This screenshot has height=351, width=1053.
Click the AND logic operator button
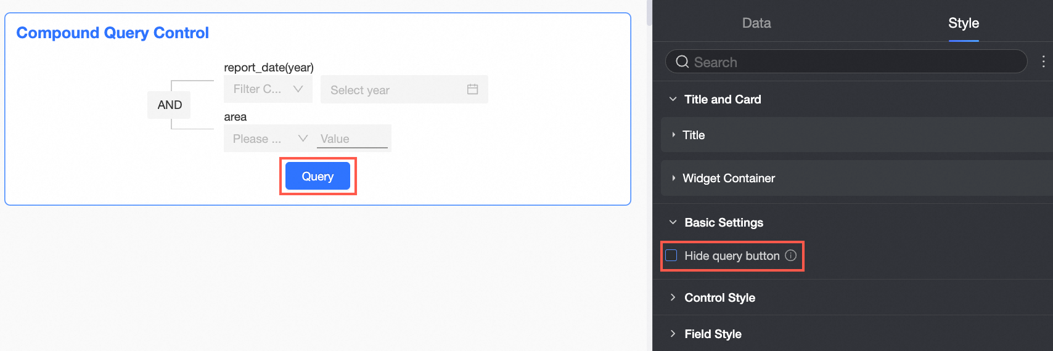170,105
